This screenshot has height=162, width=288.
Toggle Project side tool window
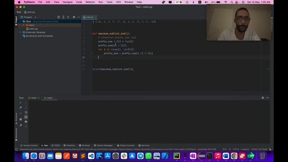[16, 20]
